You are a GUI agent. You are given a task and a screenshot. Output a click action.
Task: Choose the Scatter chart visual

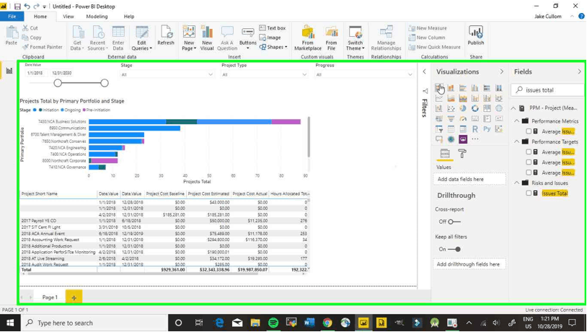(451, 108)
